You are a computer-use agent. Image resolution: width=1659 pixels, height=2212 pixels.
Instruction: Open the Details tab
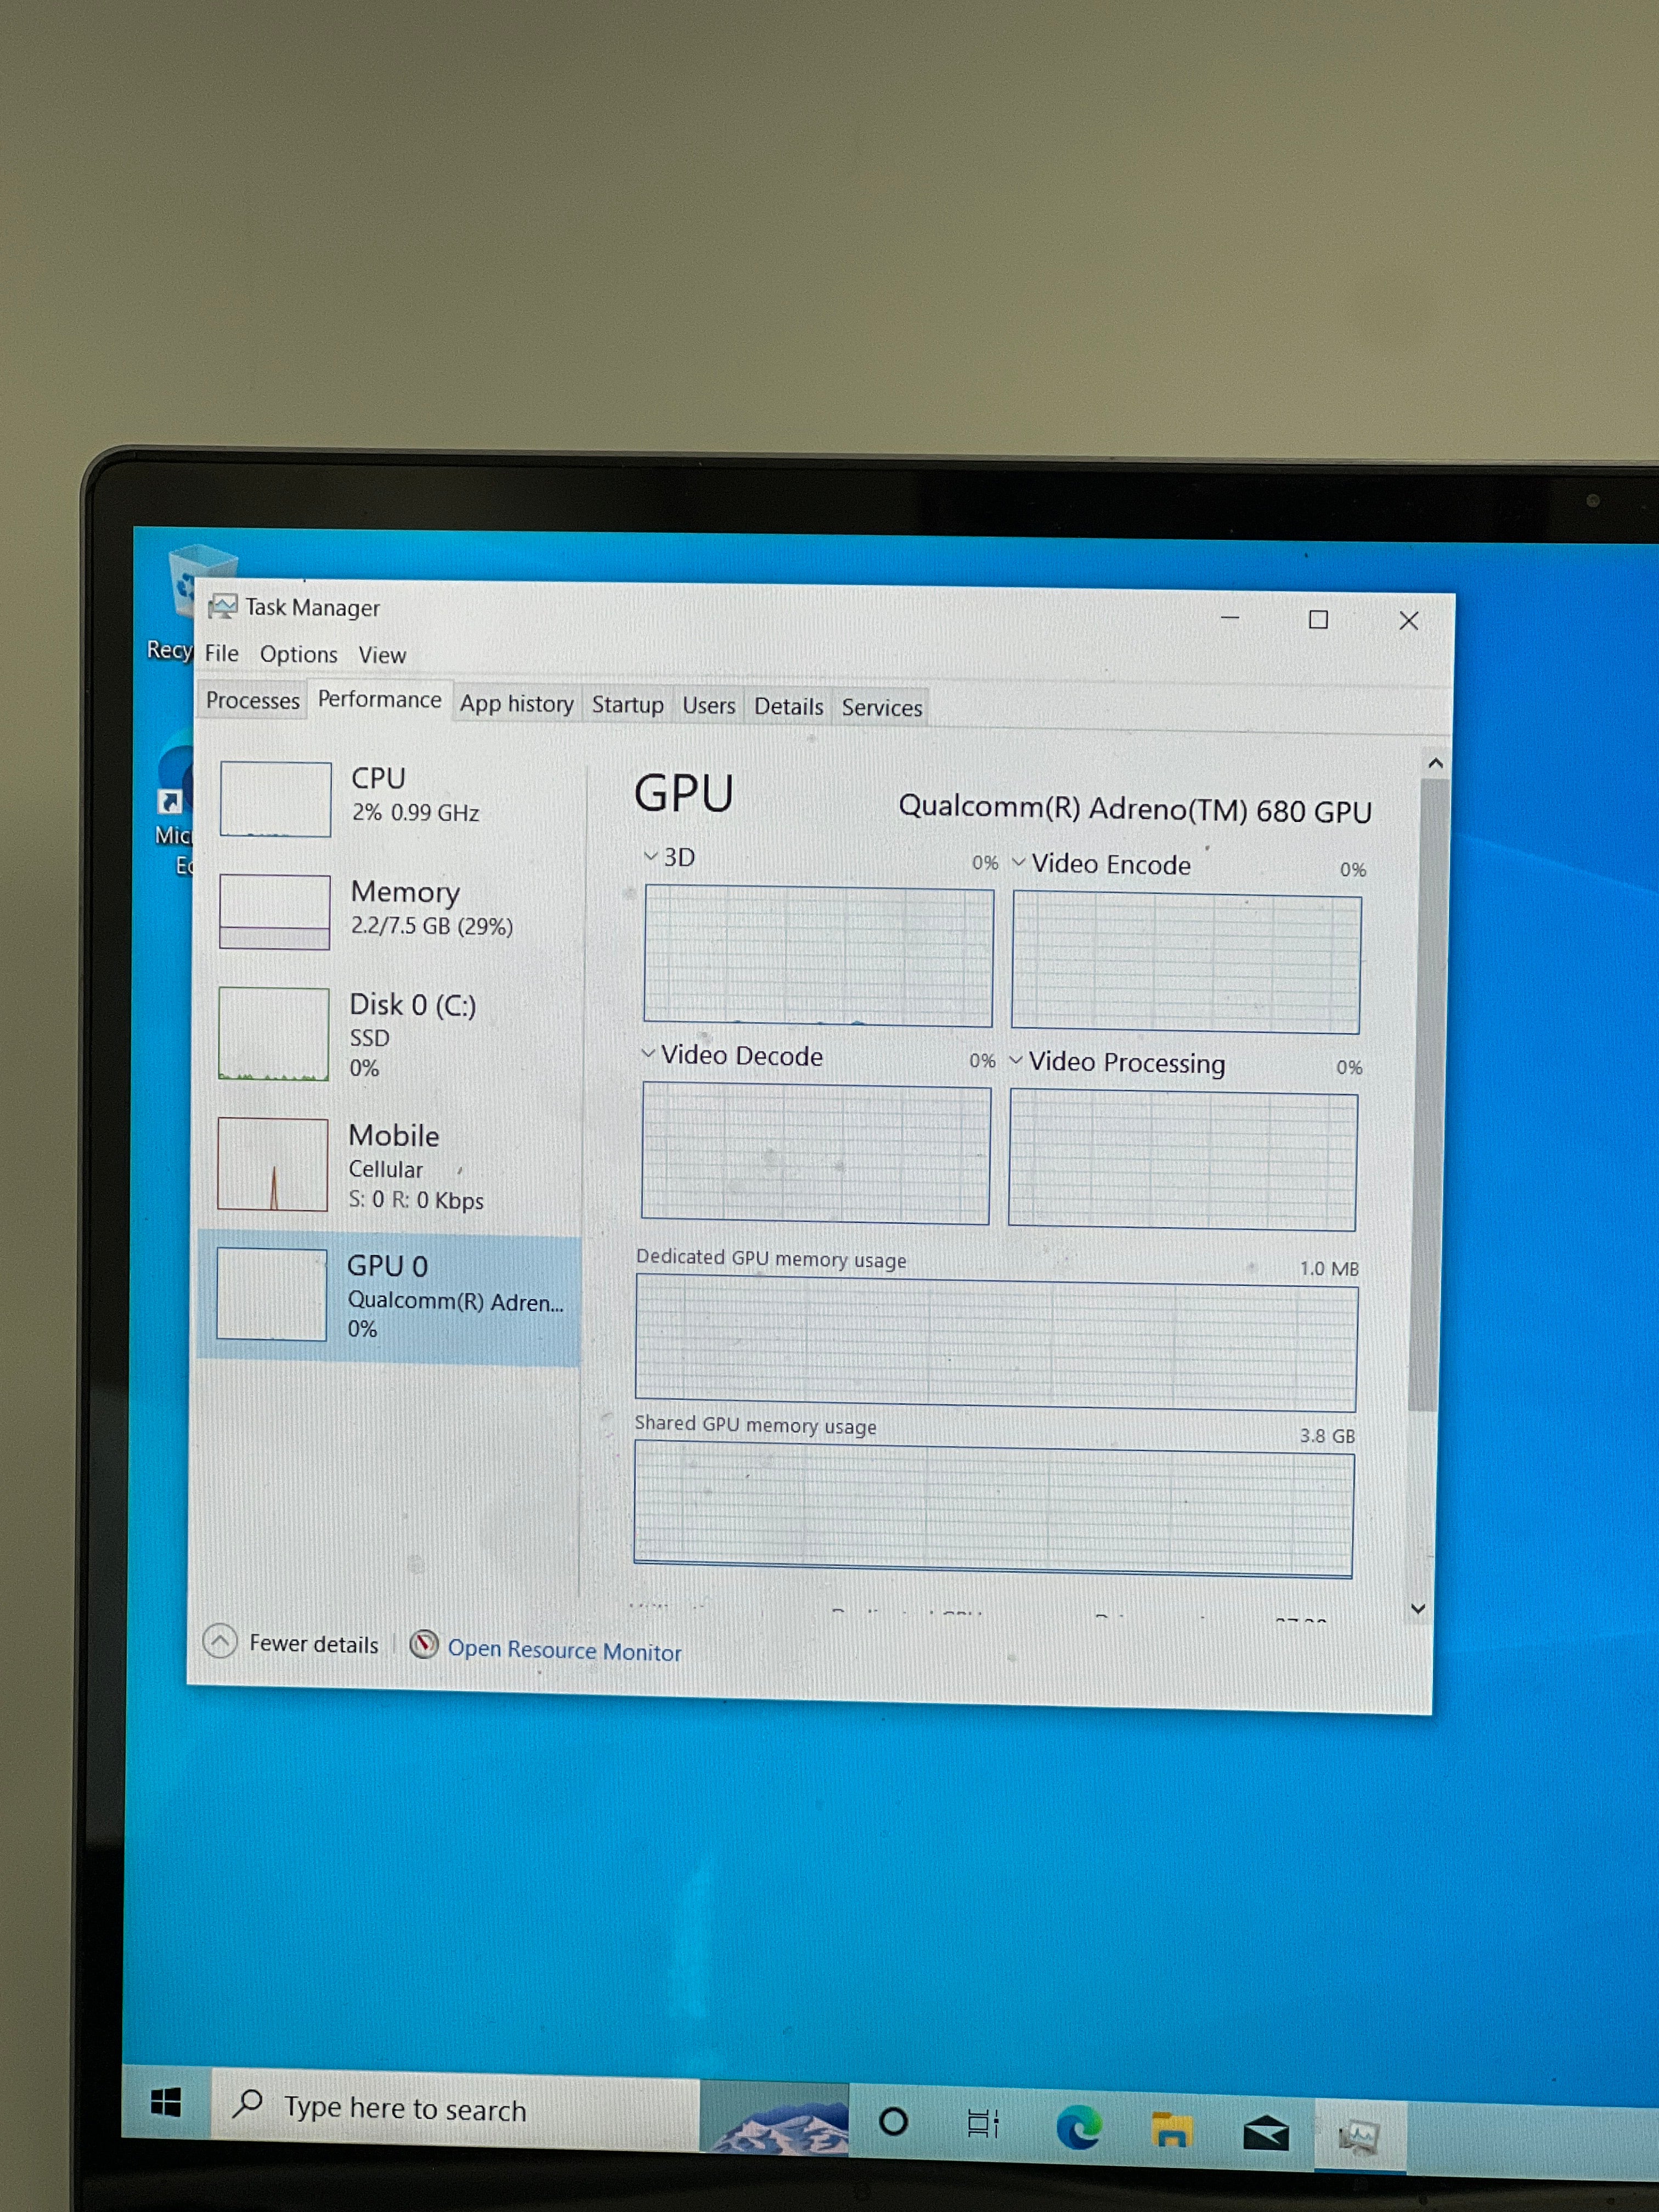pos(788,706)
